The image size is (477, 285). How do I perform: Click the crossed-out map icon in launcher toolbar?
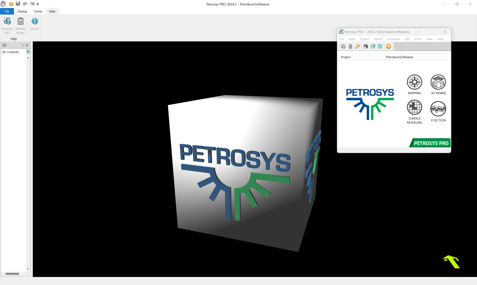tap(366, 46)
